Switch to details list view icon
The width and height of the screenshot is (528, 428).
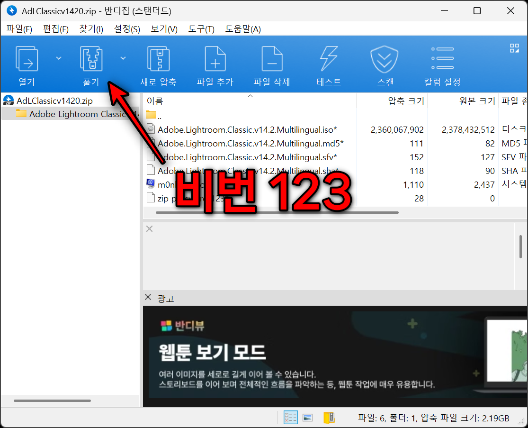point(291,418)
